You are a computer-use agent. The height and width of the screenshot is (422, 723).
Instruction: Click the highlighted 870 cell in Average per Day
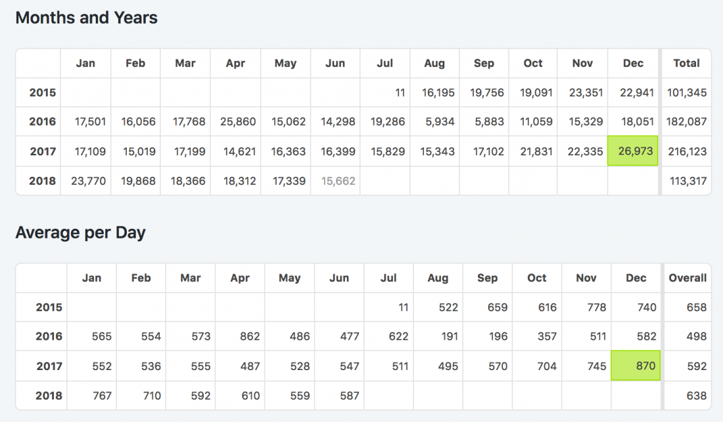point(636,365)
